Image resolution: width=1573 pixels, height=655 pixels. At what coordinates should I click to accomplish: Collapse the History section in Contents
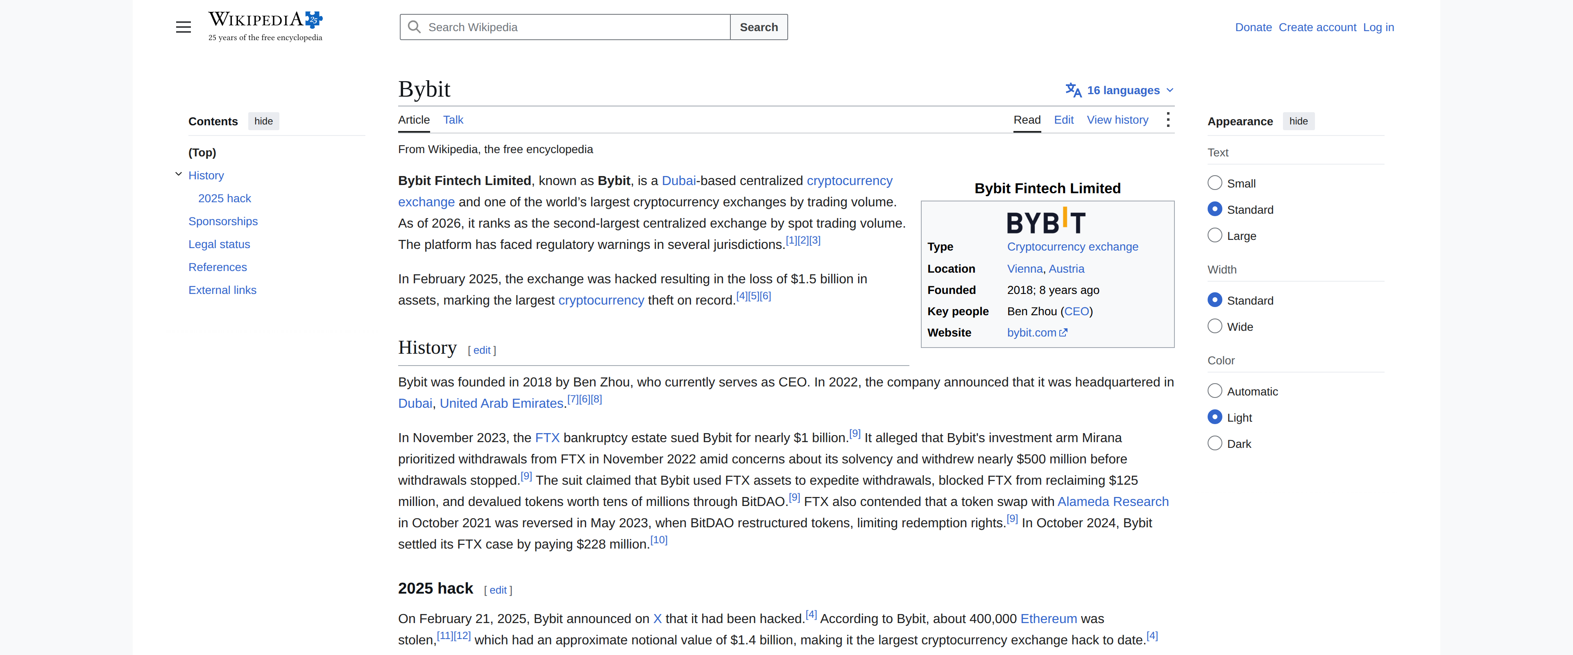178,174
